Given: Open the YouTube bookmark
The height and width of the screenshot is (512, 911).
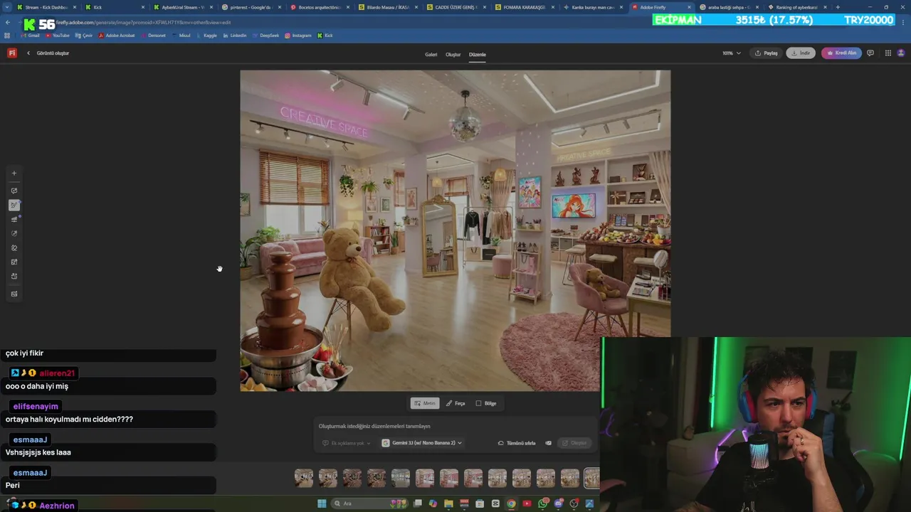Looking at the screenshot, I should [x=58, y=36].
